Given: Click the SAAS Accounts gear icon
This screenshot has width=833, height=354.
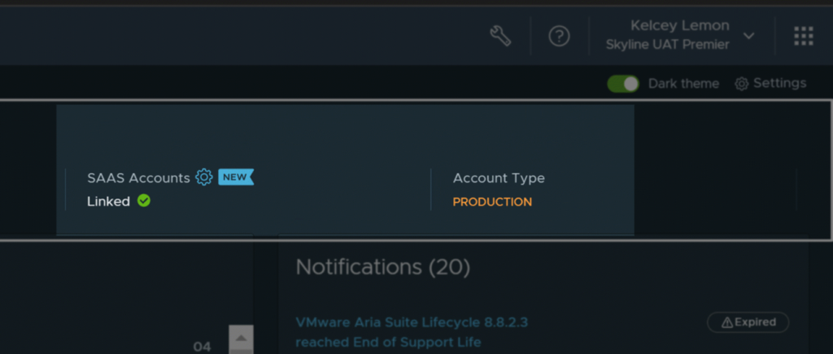Looking at the screenshot, I should pyautogui.click(x=204, y=177).
